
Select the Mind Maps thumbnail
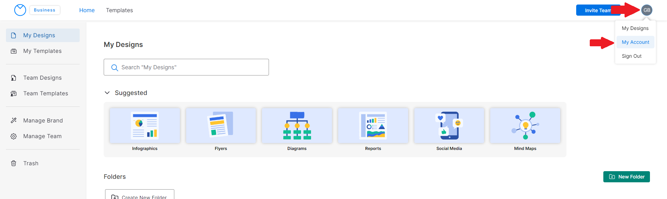[x=525, y=126]
